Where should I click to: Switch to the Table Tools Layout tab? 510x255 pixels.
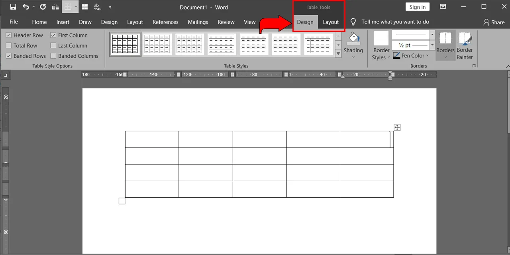pyautogui.click(x=331, y=22)
